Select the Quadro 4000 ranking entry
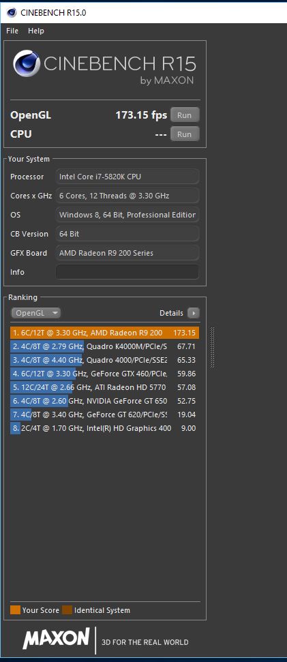287x662 pixels. coord(104,360)
